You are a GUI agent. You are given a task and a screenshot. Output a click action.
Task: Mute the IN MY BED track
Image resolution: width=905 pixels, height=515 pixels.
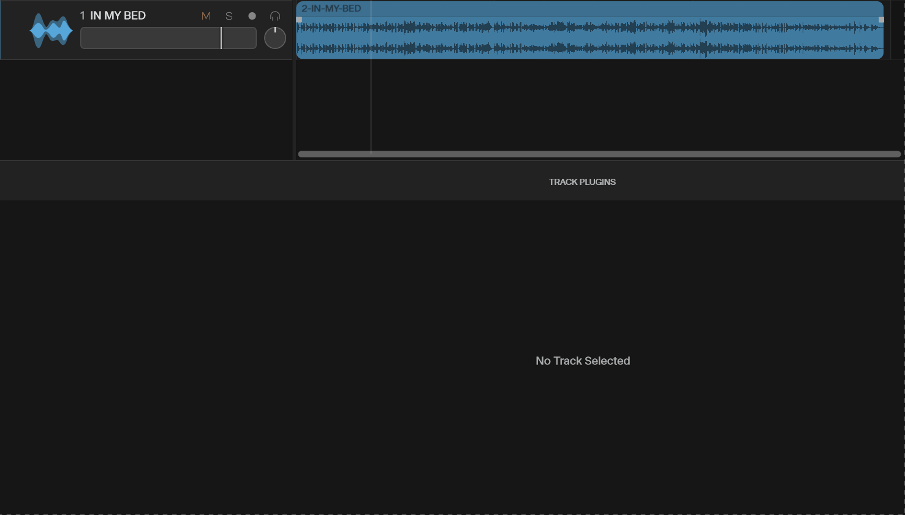point(206,17)
